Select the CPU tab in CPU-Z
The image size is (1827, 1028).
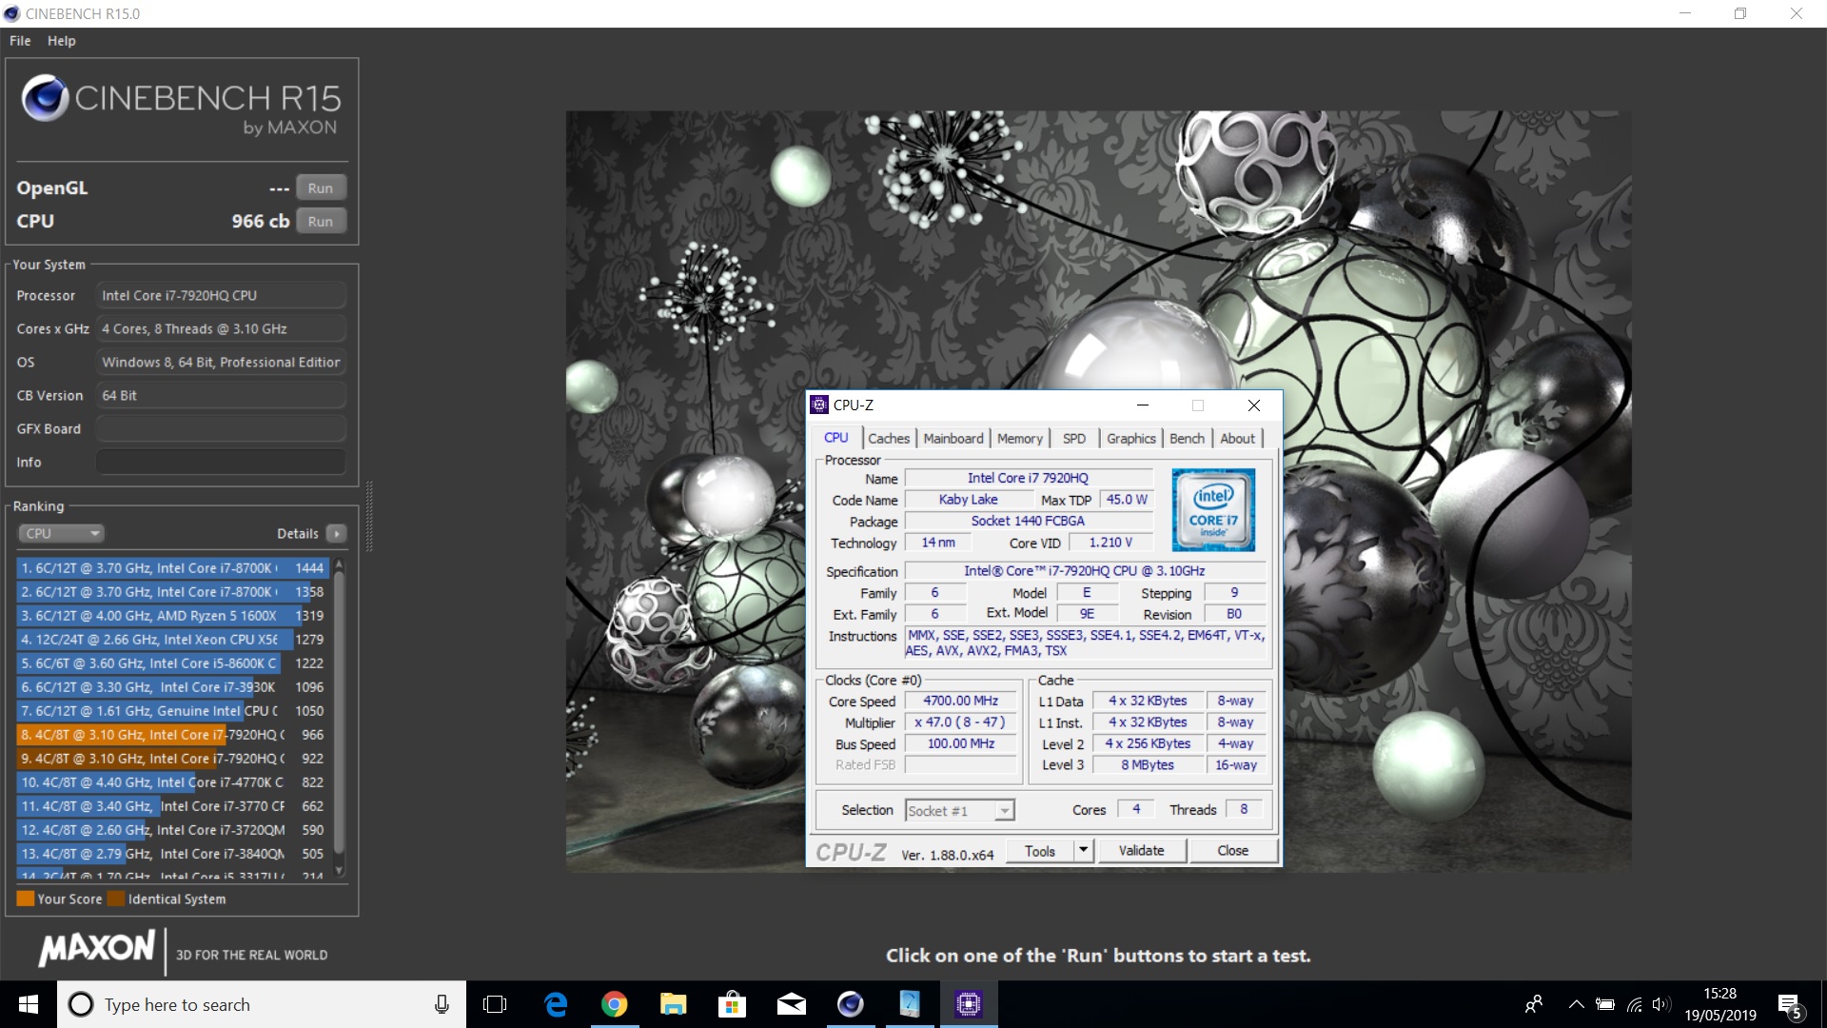pos(836,438)
